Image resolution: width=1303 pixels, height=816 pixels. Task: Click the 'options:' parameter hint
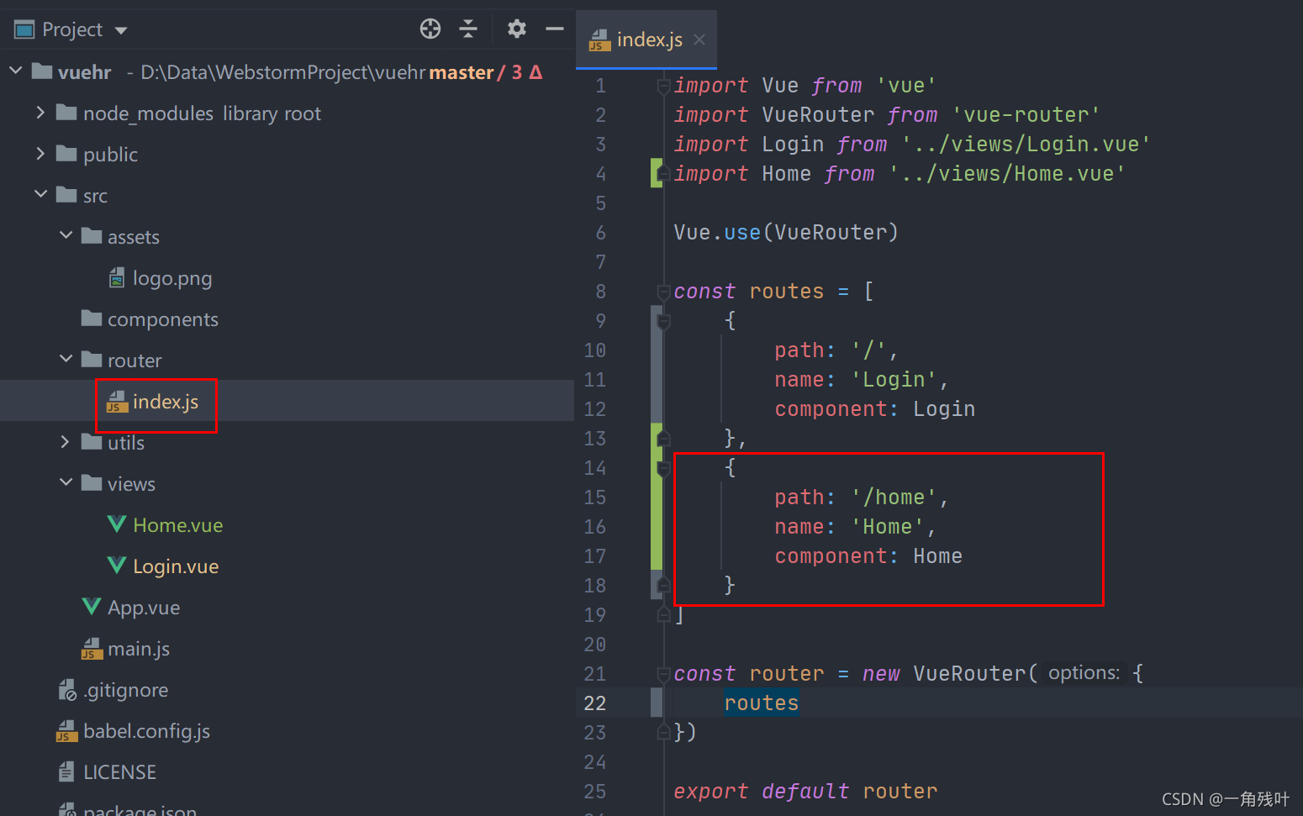click(x=1084, y=673)
